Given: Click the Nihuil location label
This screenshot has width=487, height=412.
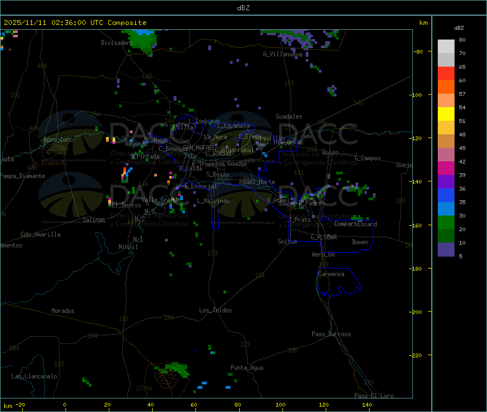Looking at the screenshot, I should 128,247.
